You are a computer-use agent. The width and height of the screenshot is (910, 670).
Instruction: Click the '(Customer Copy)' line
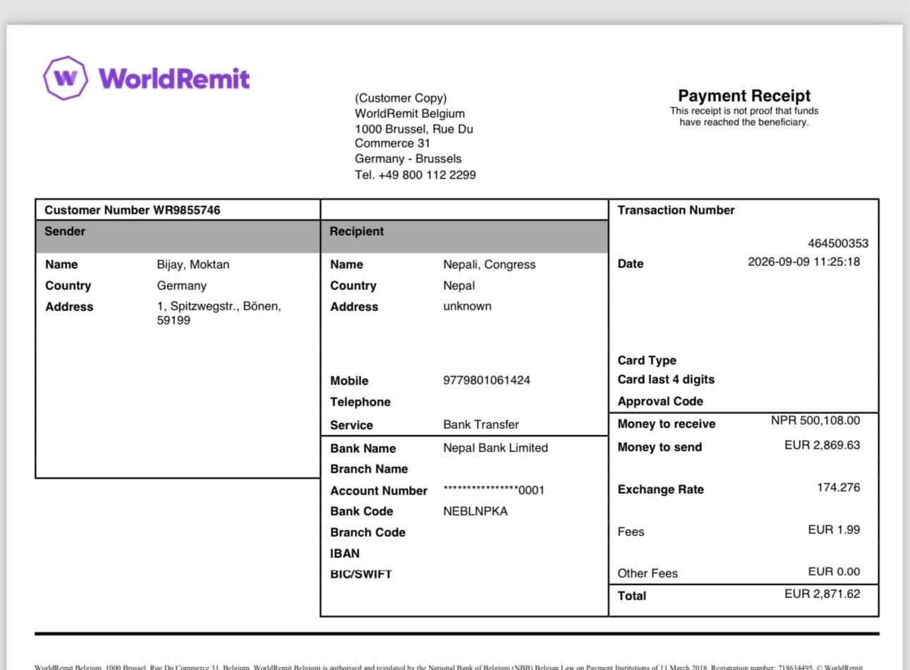[401, 98]
